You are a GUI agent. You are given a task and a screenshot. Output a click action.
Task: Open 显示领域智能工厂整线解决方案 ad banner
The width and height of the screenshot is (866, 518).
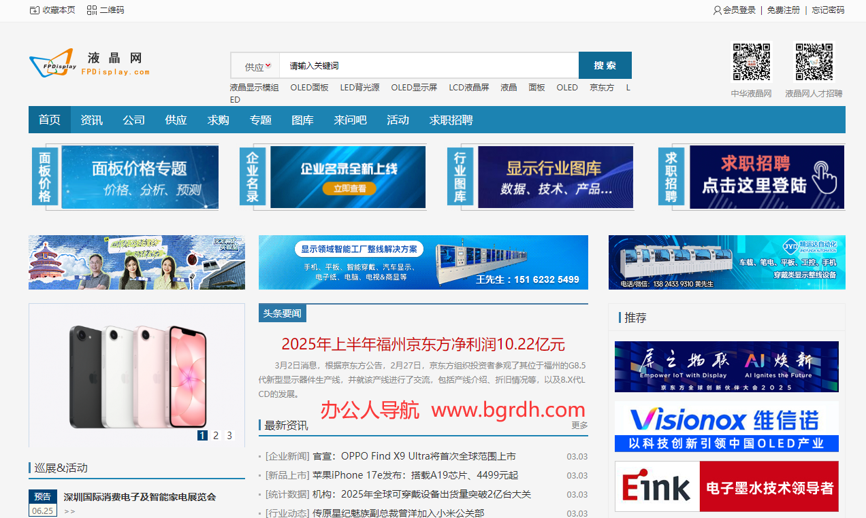pyautogui.click(x=423, y=262)
